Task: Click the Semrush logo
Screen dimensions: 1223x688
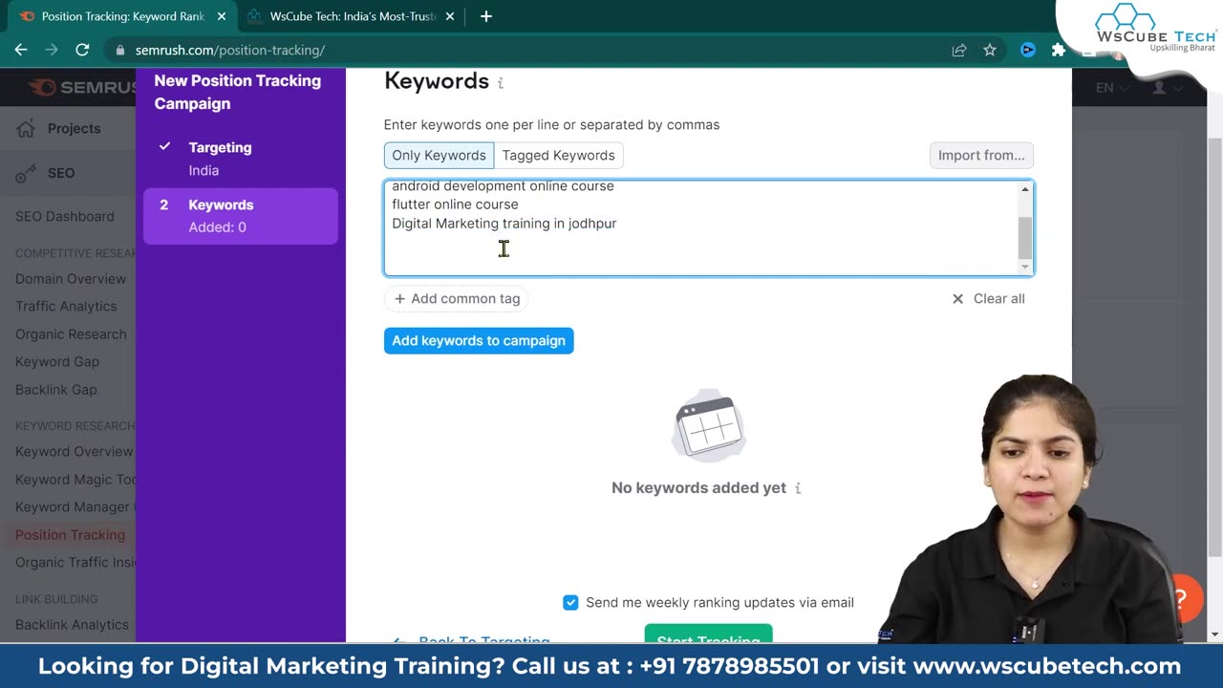Action: pyautogui.click(x=83, y=87)
